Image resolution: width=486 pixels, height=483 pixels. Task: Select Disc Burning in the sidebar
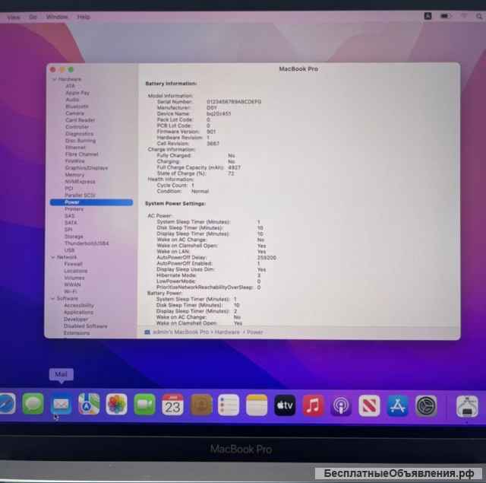(80, 141)
